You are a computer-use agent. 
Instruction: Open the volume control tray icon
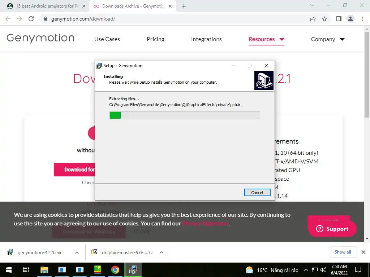coord(323,270)
